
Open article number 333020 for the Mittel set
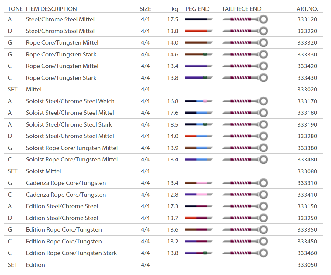[307, 90]
